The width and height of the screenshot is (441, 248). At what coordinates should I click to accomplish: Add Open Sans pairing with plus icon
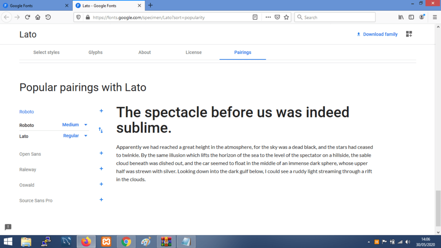pos(101,153)
